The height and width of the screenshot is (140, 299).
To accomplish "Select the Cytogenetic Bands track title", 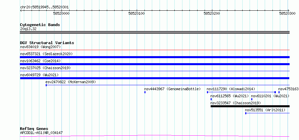I will tap(40, 25).
